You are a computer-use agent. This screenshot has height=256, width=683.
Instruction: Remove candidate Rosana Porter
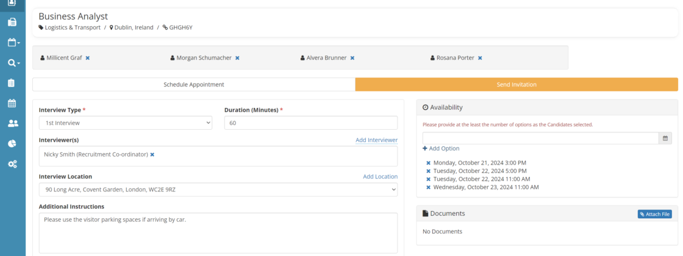480,58
